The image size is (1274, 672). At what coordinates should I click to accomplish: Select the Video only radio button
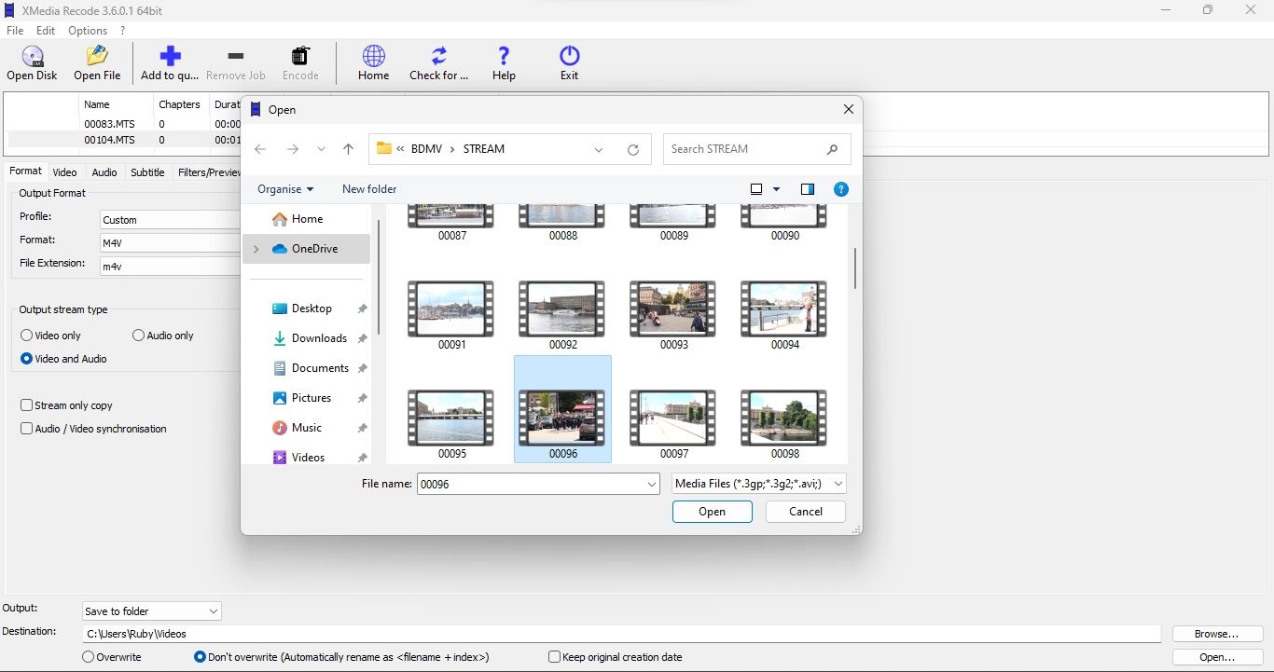pos(27,336)
